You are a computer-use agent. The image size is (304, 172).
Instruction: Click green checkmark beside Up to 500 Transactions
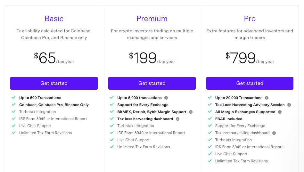[14, 97]
